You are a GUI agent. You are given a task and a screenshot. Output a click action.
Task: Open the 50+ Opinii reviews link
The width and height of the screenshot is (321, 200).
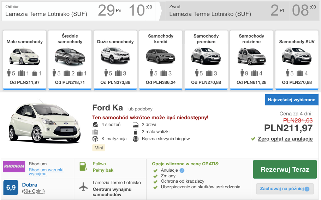[x=33, y=191]
